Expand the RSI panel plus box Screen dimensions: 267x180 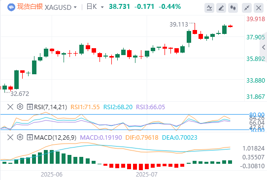30,107
